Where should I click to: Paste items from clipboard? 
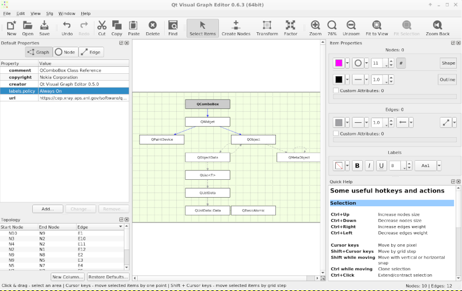(x=134, y=28)
